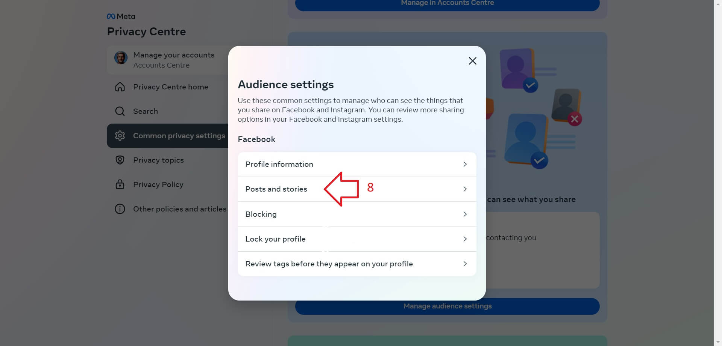722x346 pixels.
Task: Expand chevron next to Review tags row
Action: pyautogui.click(x=465, y=264)
